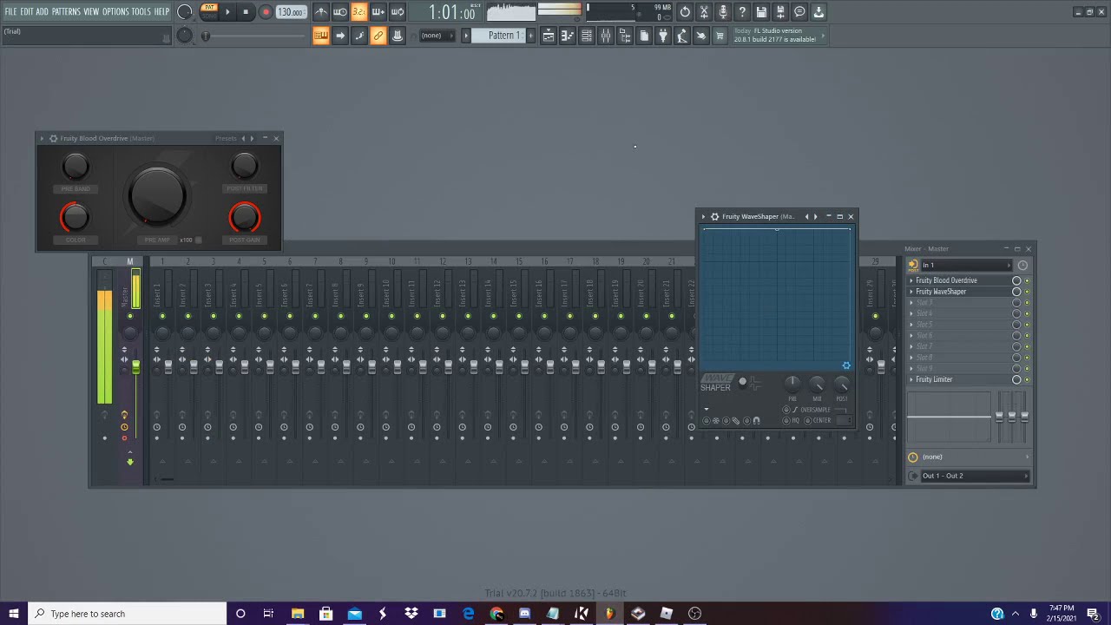The height and width of the screenshot is (625, 1111).
Task: Click the WaveShaper magnet snap icon
Action: [757, 421]
